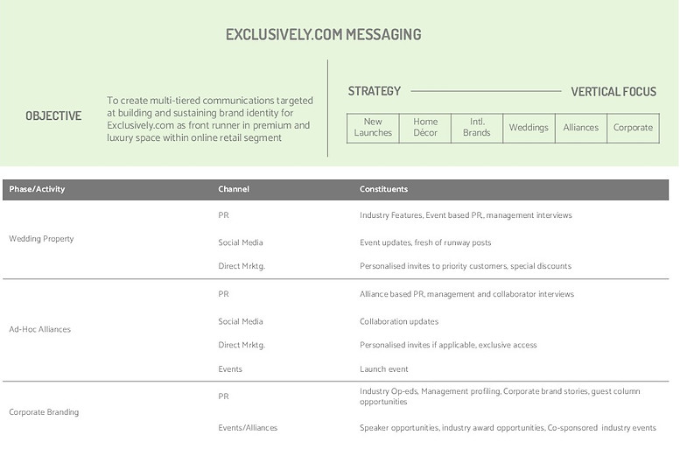Screen dimensions: 680x463
Task: Select the Corporate vertical box
Action: coord(633,128)
